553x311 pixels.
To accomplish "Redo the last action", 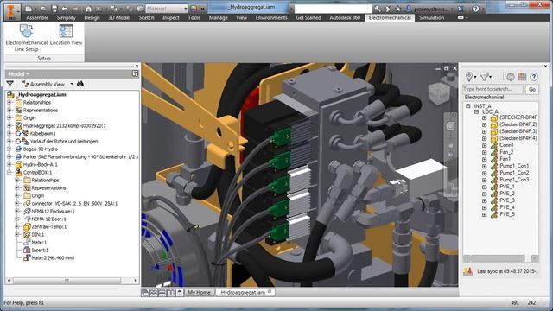I will [75, 9].
